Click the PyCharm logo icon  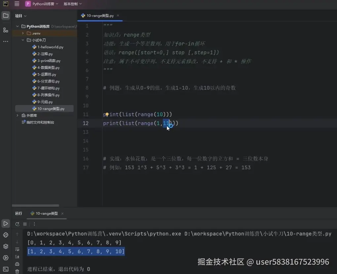(6, 4)
